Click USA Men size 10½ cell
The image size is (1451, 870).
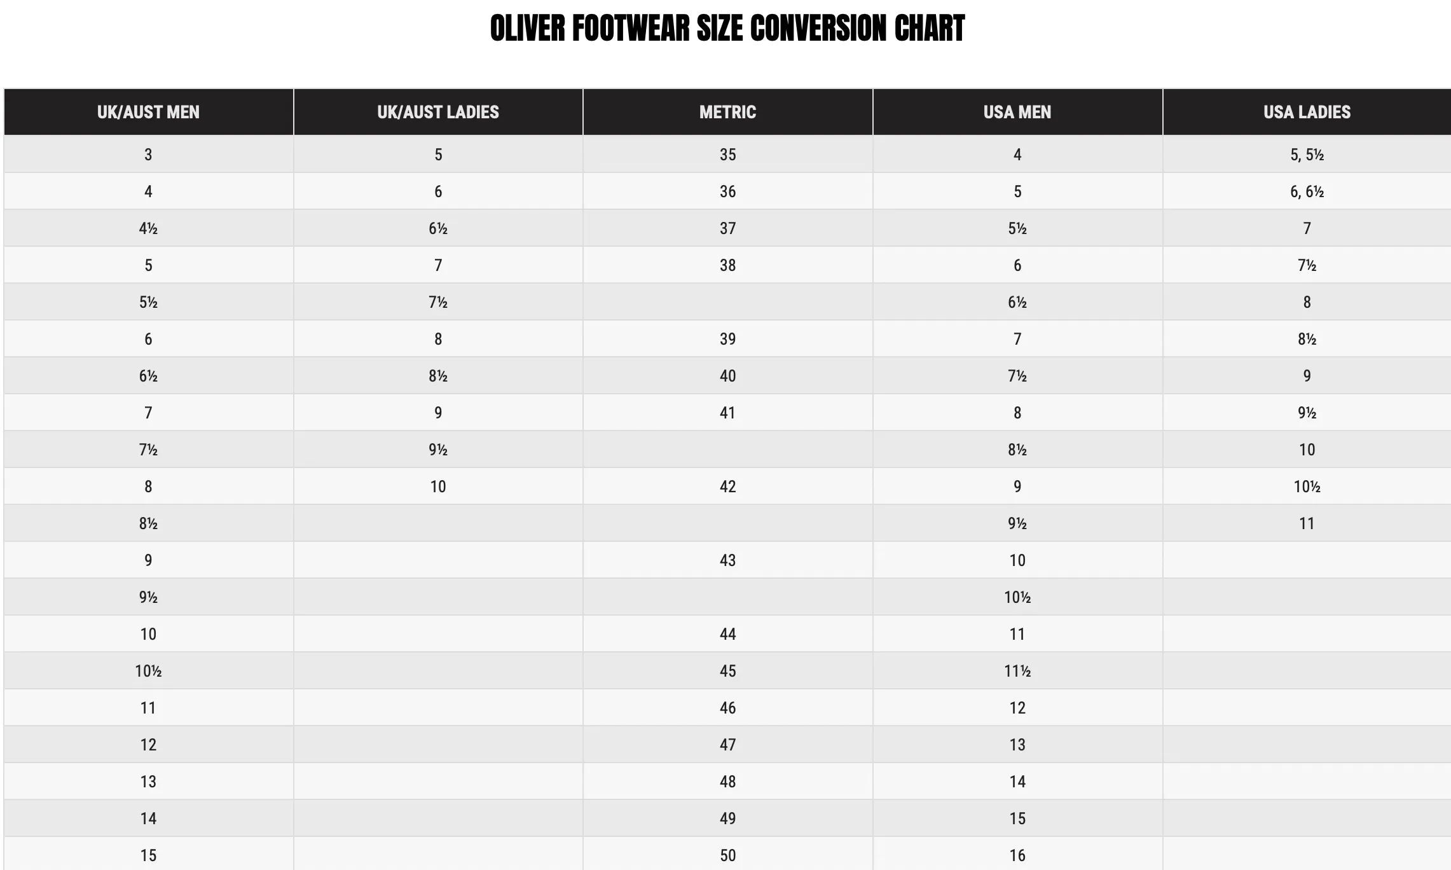[1017, 597]
